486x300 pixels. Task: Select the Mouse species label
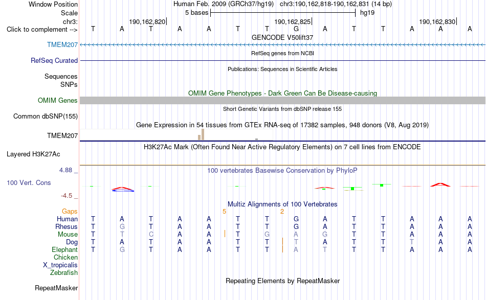68,235
